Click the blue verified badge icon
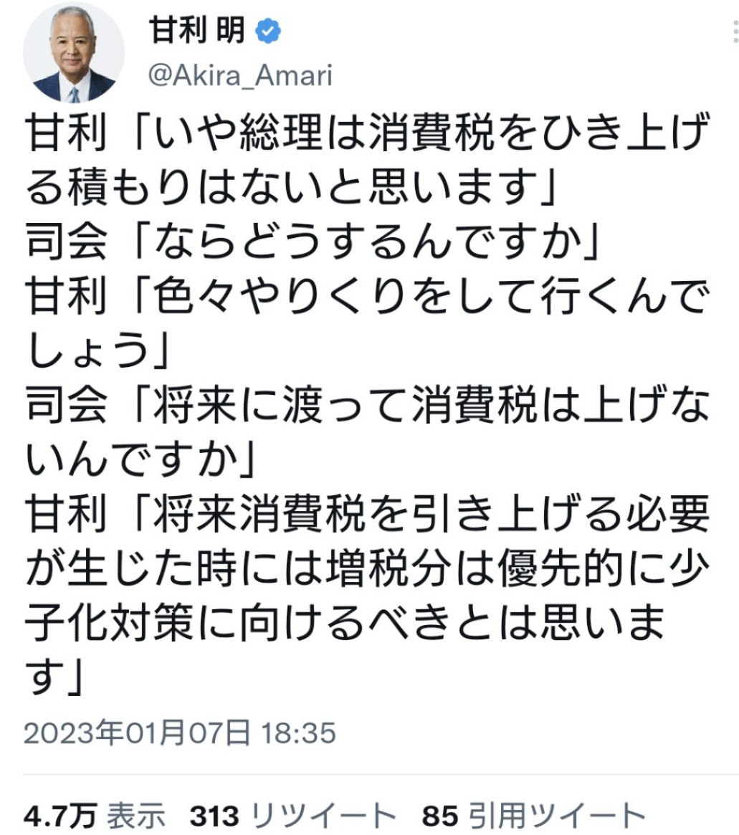Screen dimensions: 739x835 click(268, 31)
